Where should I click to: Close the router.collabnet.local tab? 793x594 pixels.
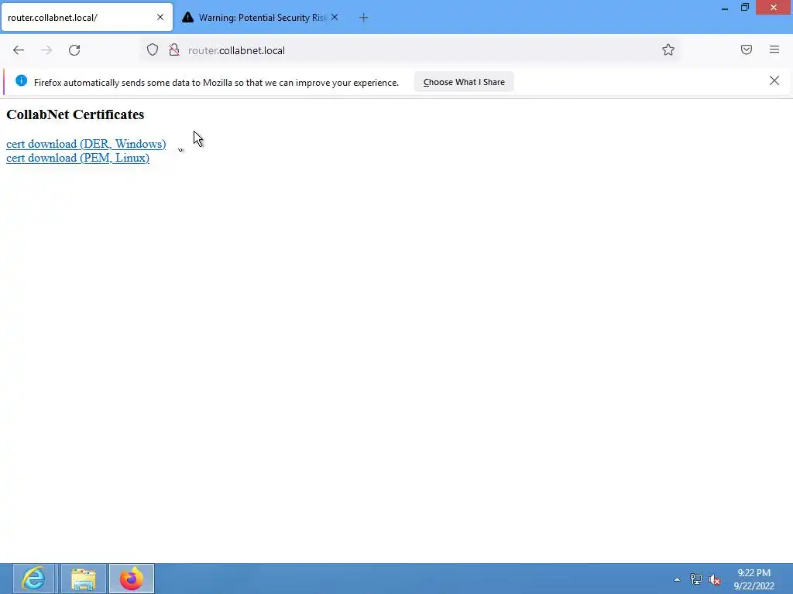tap(160, 17)
